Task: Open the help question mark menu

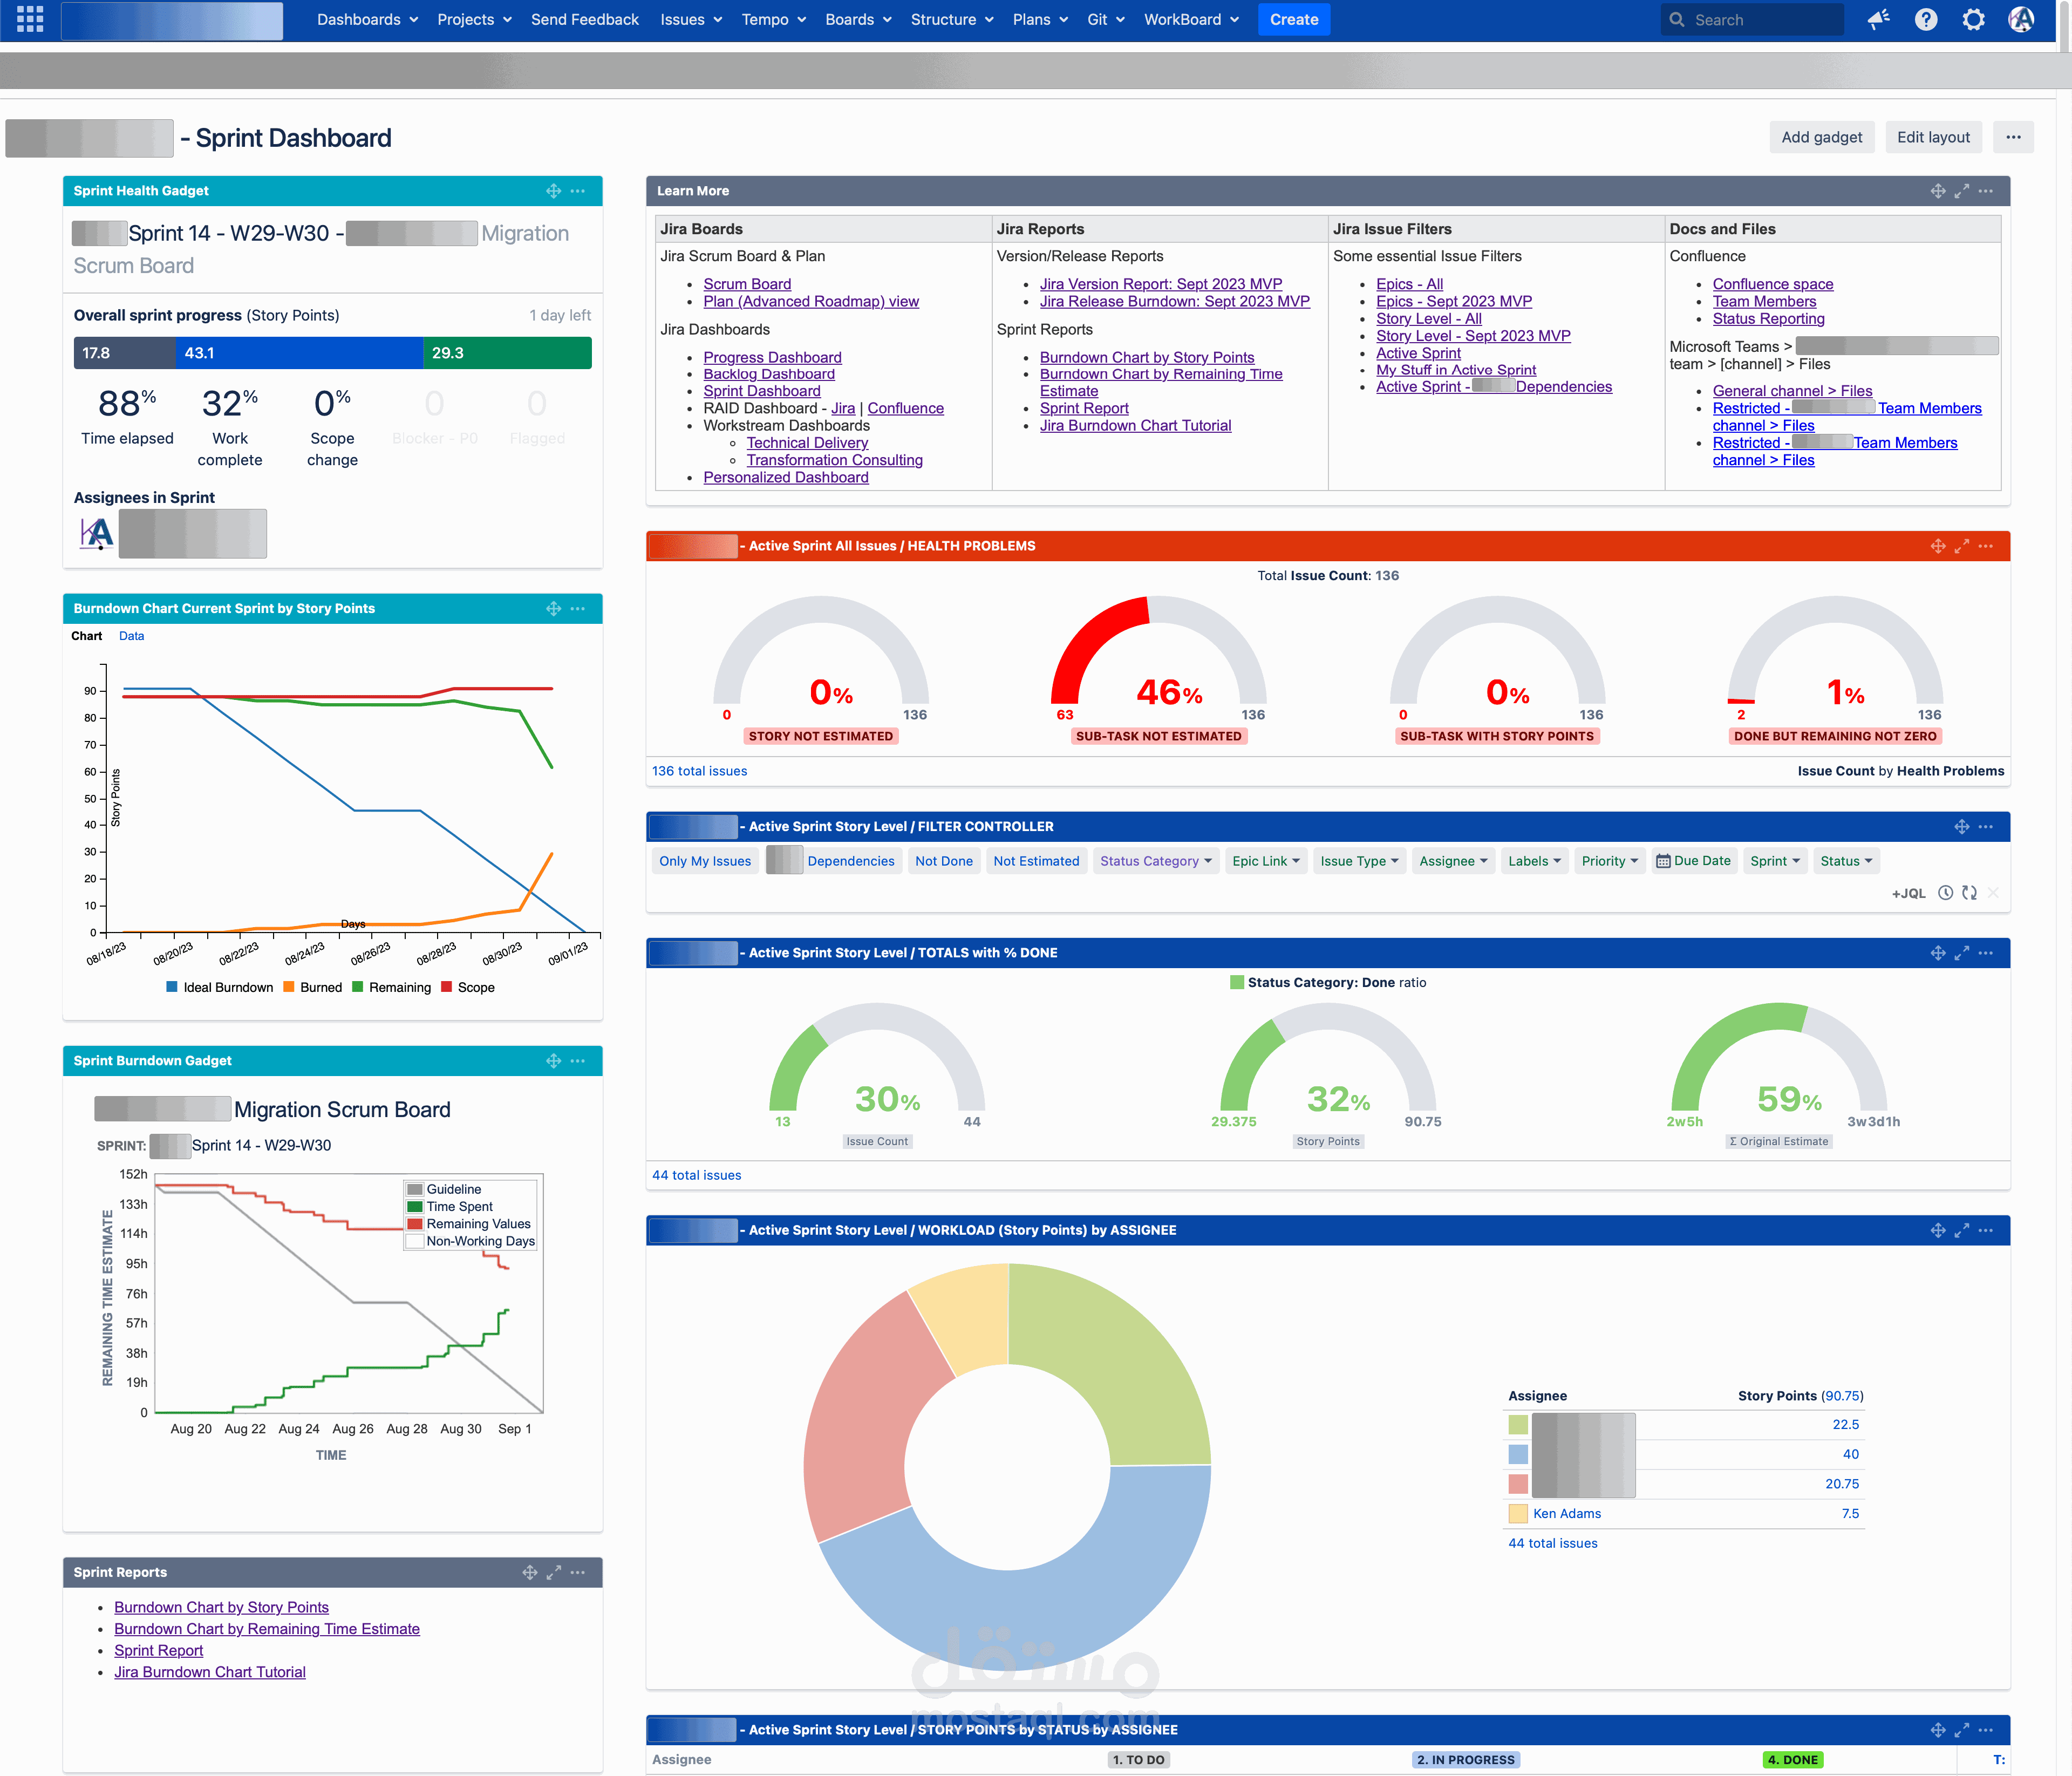Action: tap(1926, 19)
